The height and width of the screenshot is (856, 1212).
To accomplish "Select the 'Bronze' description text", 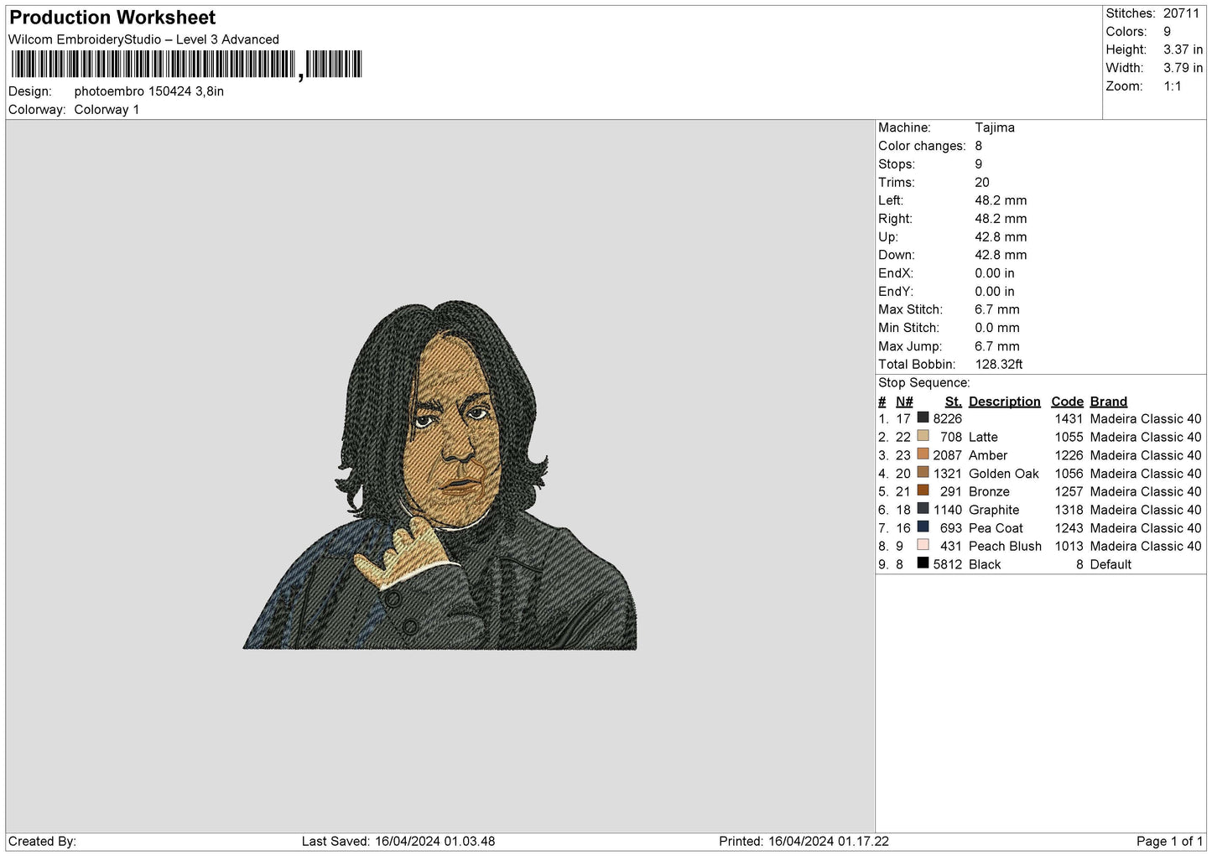I will (x=989, y=491).
